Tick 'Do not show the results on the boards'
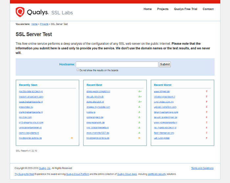The width and height of the screenshot is (230, 183). (78, 70)
